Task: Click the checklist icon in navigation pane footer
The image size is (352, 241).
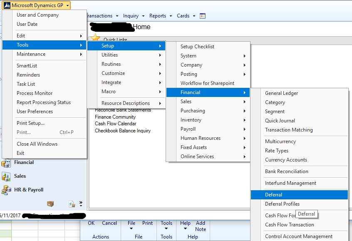Action: pos(72,204)
